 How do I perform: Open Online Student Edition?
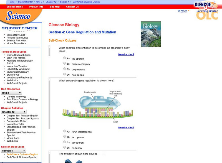19,55
